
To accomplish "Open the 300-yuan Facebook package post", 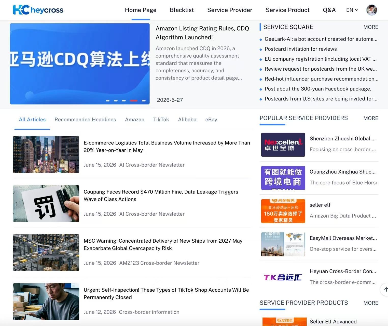I will 318,89.
